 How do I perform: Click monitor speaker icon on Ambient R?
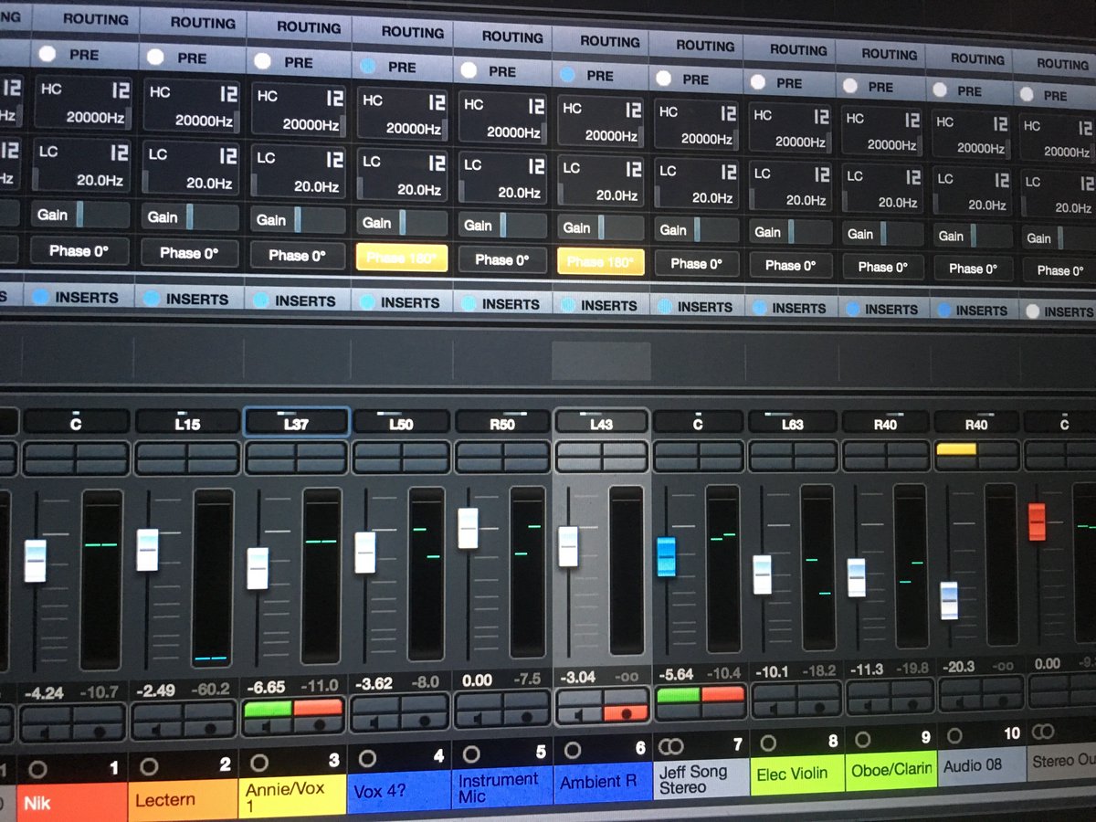(578, 713)
